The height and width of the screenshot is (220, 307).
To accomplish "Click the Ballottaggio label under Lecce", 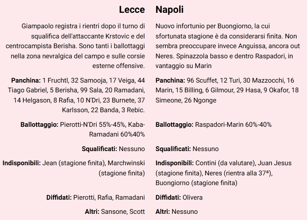I will (x=39, y=125).
